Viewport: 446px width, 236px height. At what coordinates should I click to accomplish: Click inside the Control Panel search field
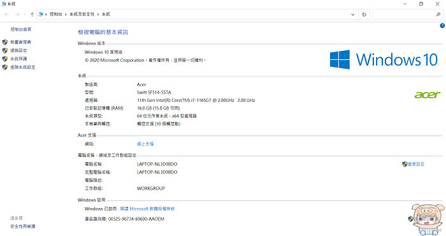pyautogui.click(x=404, y=14)
